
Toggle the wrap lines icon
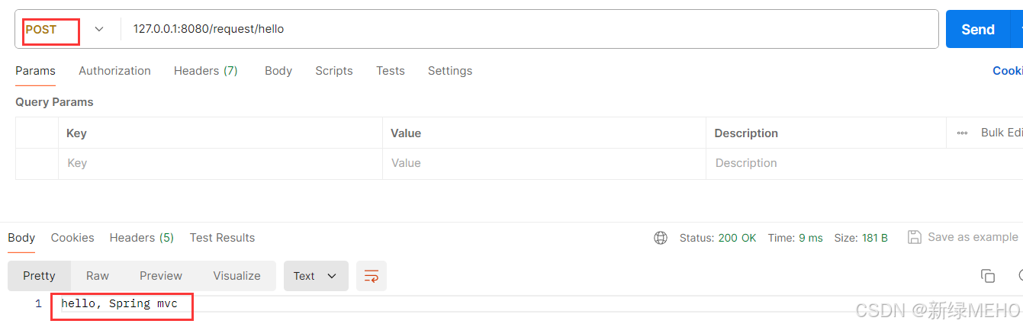click(x=372, y=276)
